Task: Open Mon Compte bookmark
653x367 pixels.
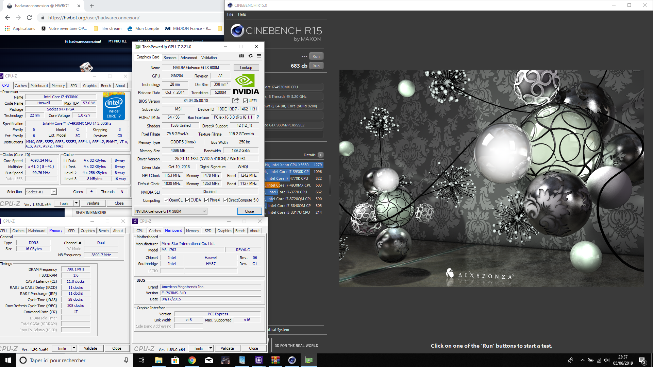Action: [143, 29]
